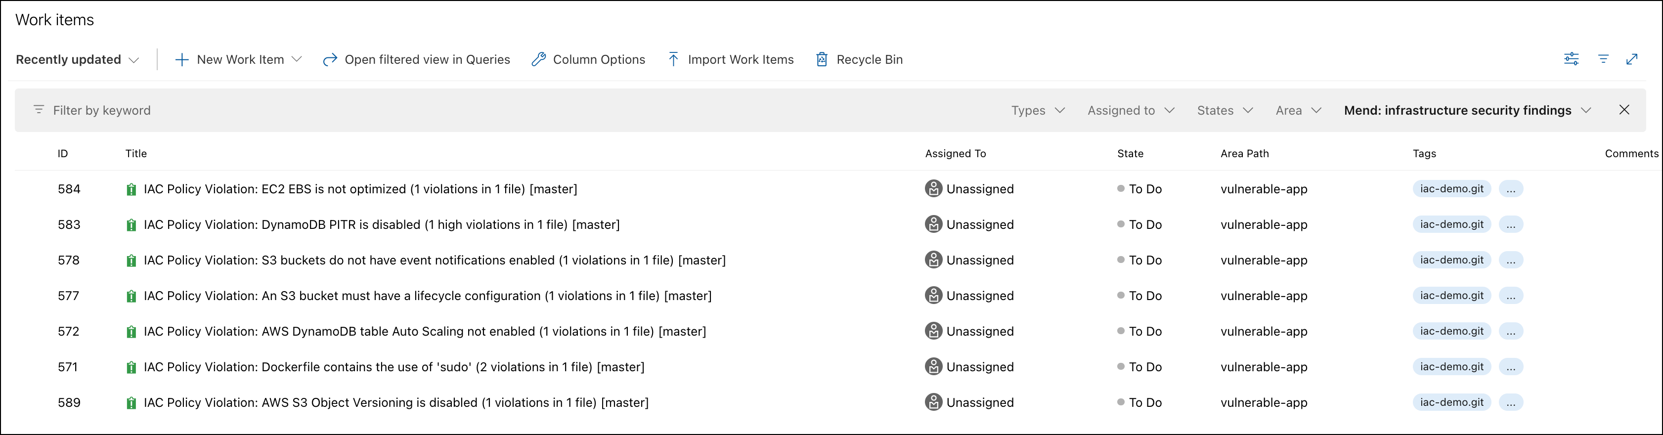Screen dimensions: 1663x435
Task: Clear the filter bar with X
Action: click(1623, 110)
